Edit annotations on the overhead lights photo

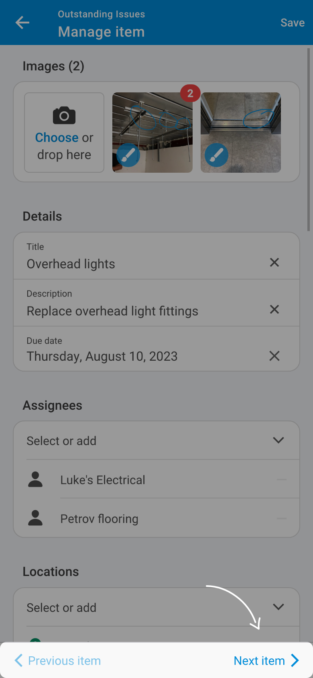128,155
